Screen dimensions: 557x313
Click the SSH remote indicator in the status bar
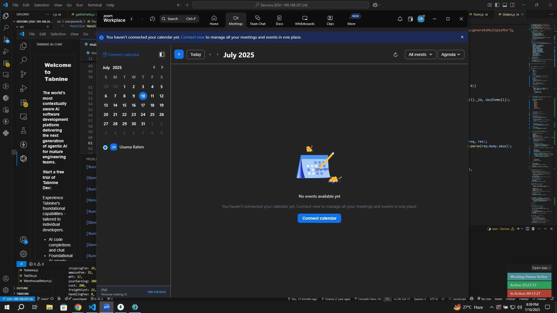pos(18,299)
